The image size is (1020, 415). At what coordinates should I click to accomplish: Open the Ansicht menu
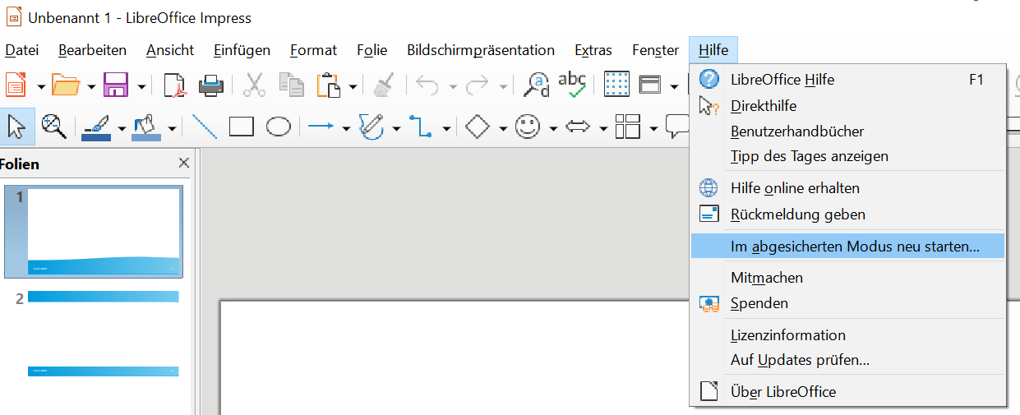170,50
